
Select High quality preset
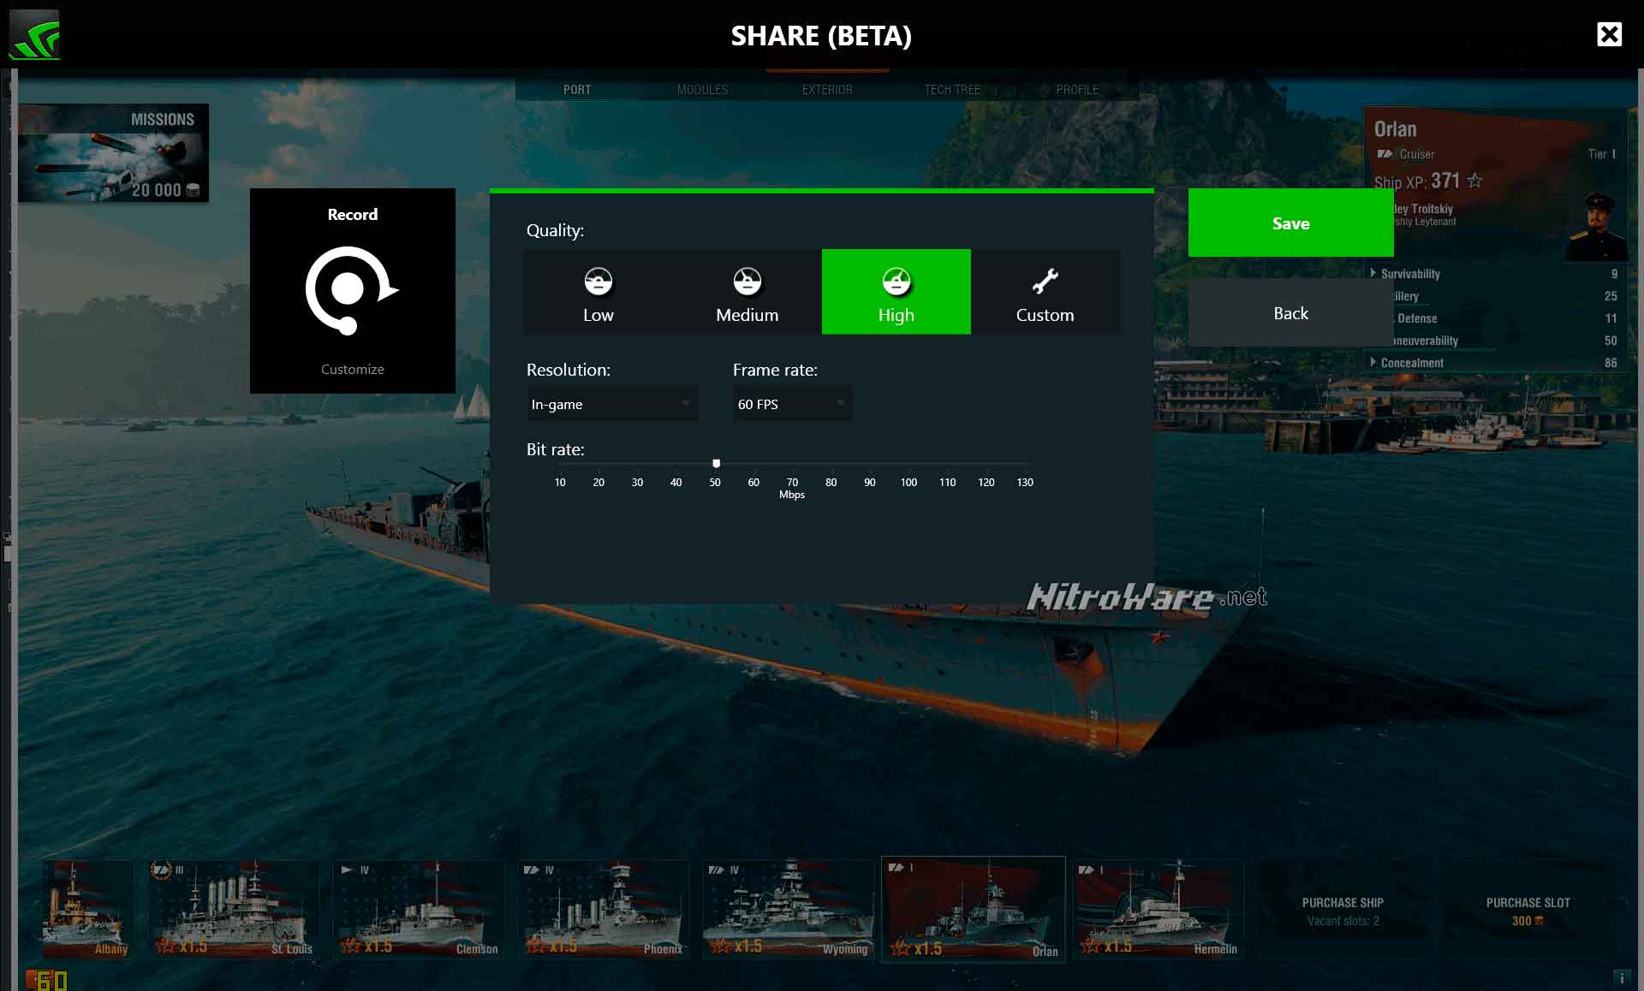click(896, 292)
